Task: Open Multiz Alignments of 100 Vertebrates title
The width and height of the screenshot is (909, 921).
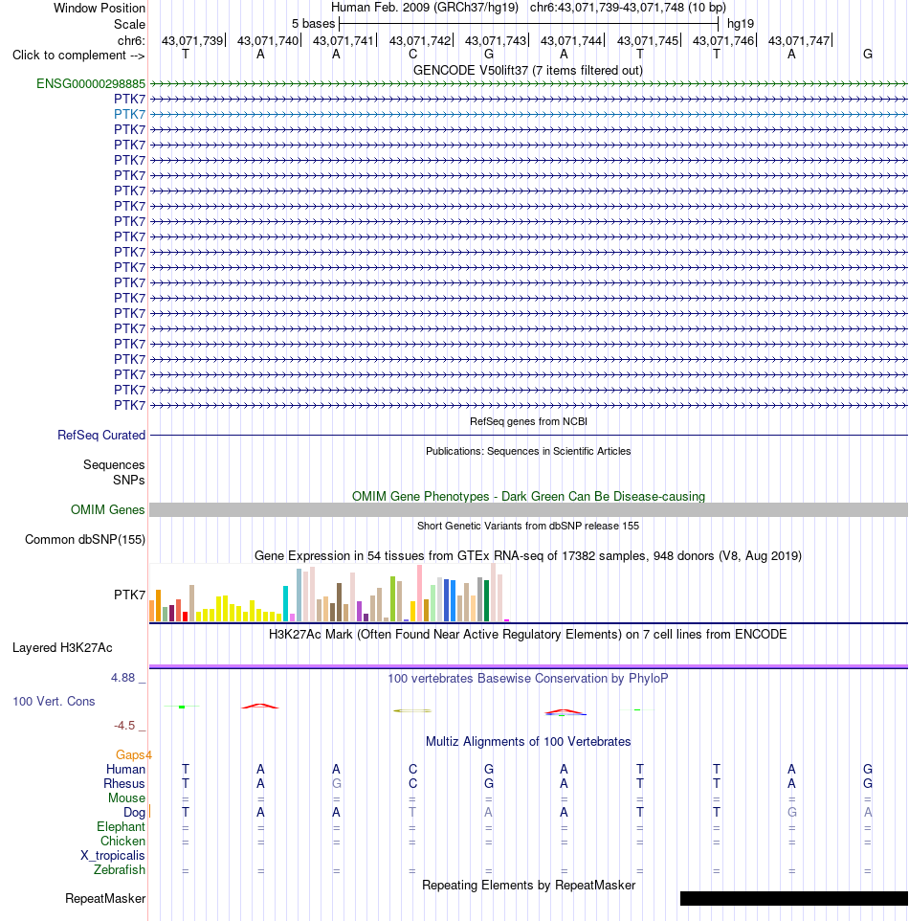Action: tap(528, 742)
